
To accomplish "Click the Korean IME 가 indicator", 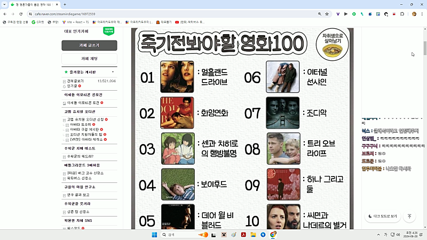I will click(385, 235).
